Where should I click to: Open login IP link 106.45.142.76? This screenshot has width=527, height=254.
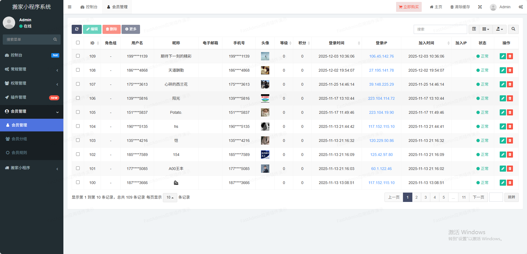[x=381, y=56]
